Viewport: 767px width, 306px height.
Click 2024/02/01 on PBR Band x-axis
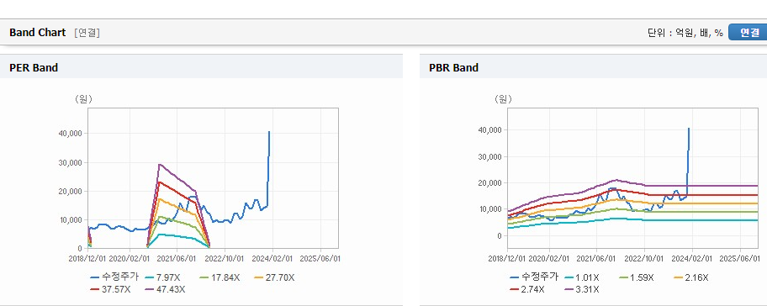[x=693, y=258]
